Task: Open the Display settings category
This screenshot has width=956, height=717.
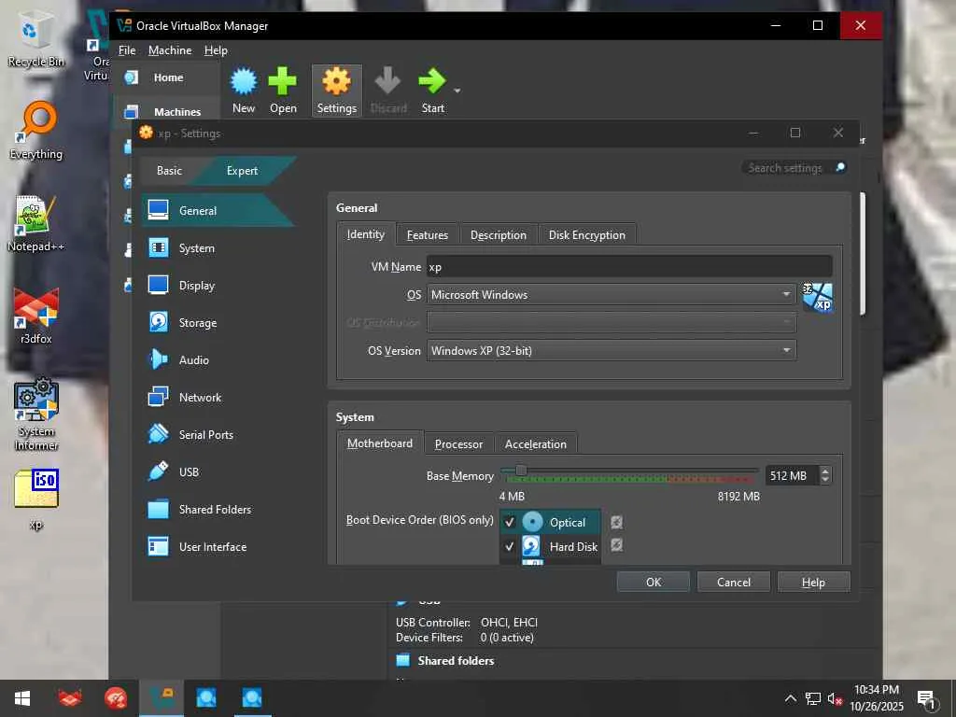Action: tap(196, 286)
